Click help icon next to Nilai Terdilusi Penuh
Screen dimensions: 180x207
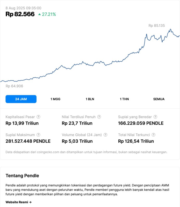coord(99,117)
